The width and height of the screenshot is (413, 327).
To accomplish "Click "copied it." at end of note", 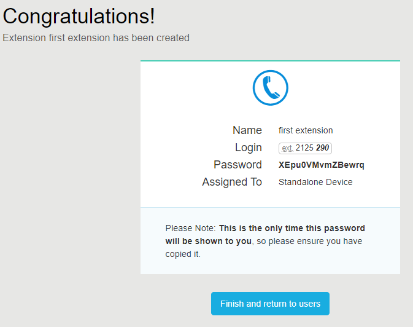I will tap(183, 254).
